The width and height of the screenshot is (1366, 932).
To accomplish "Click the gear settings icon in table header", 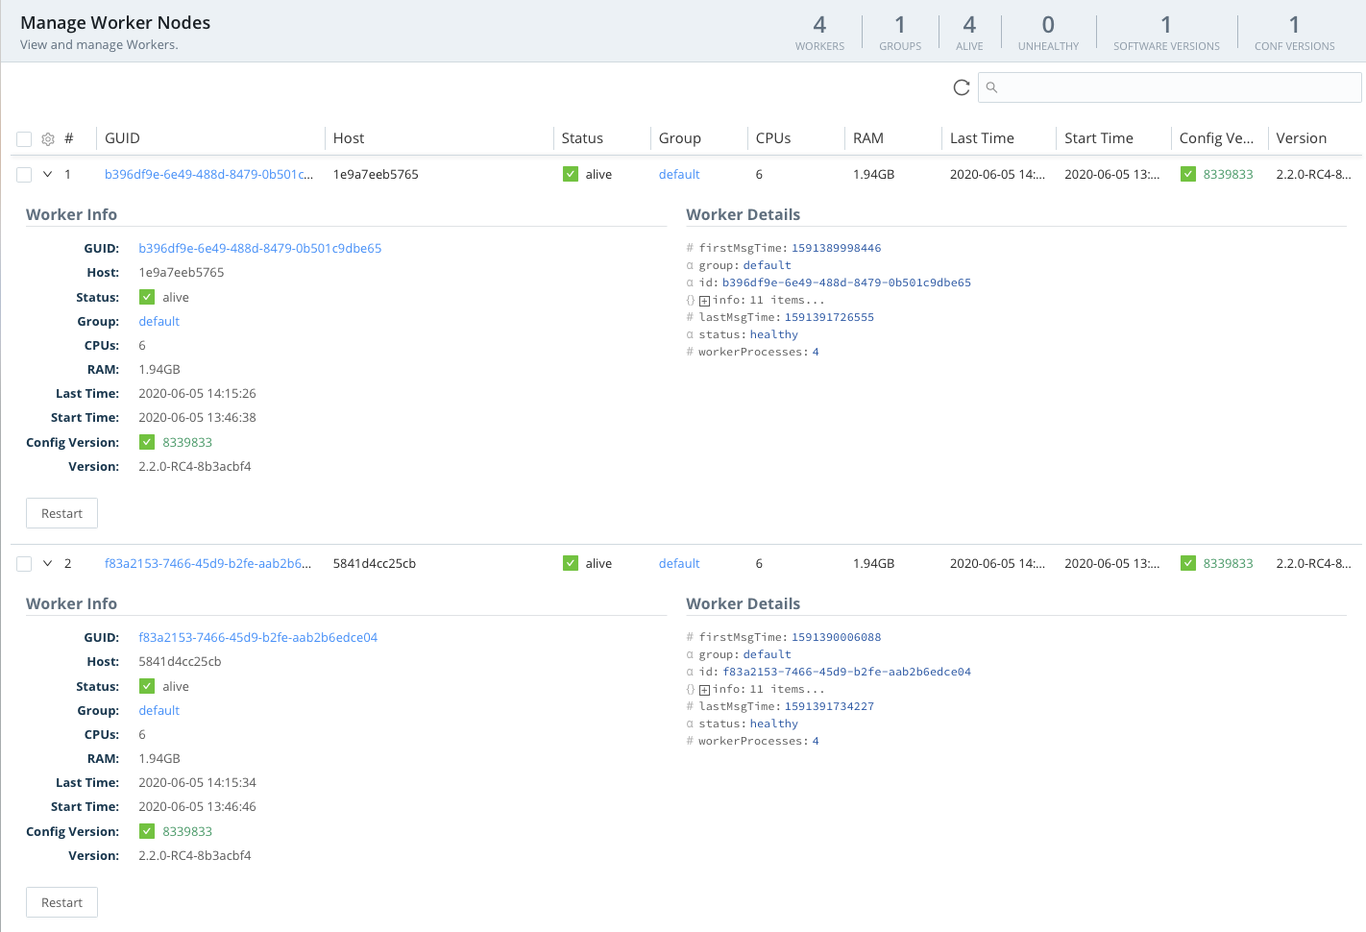I will click(x=48, y=139).
